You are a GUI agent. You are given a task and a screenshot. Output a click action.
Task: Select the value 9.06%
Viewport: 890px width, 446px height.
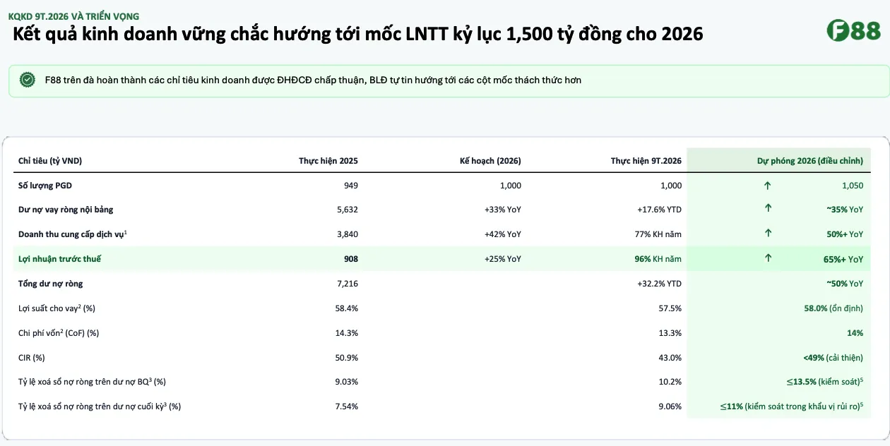point(670,406)
